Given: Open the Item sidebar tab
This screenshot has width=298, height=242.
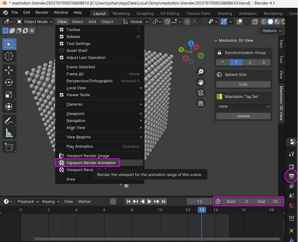Looking at the screenshot, I should [281, 44].
